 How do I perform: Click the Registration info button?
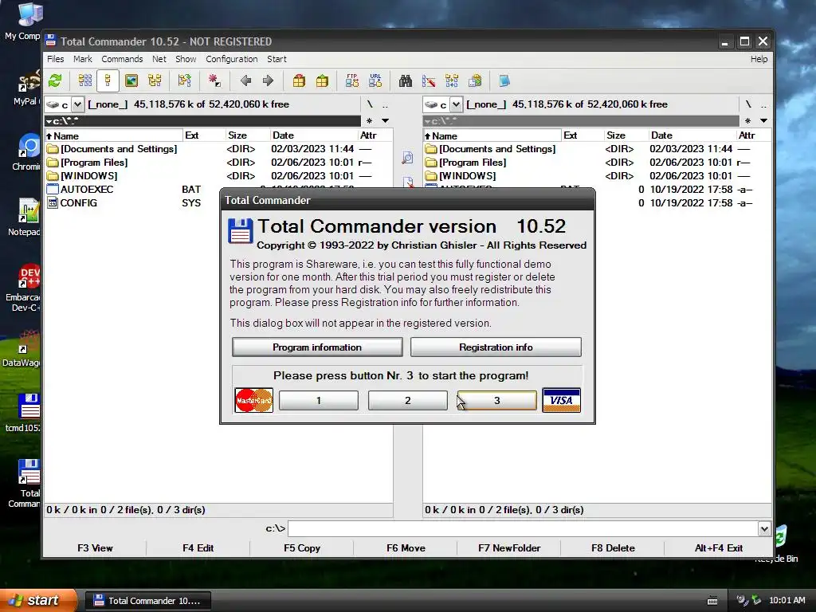(496, 347)
